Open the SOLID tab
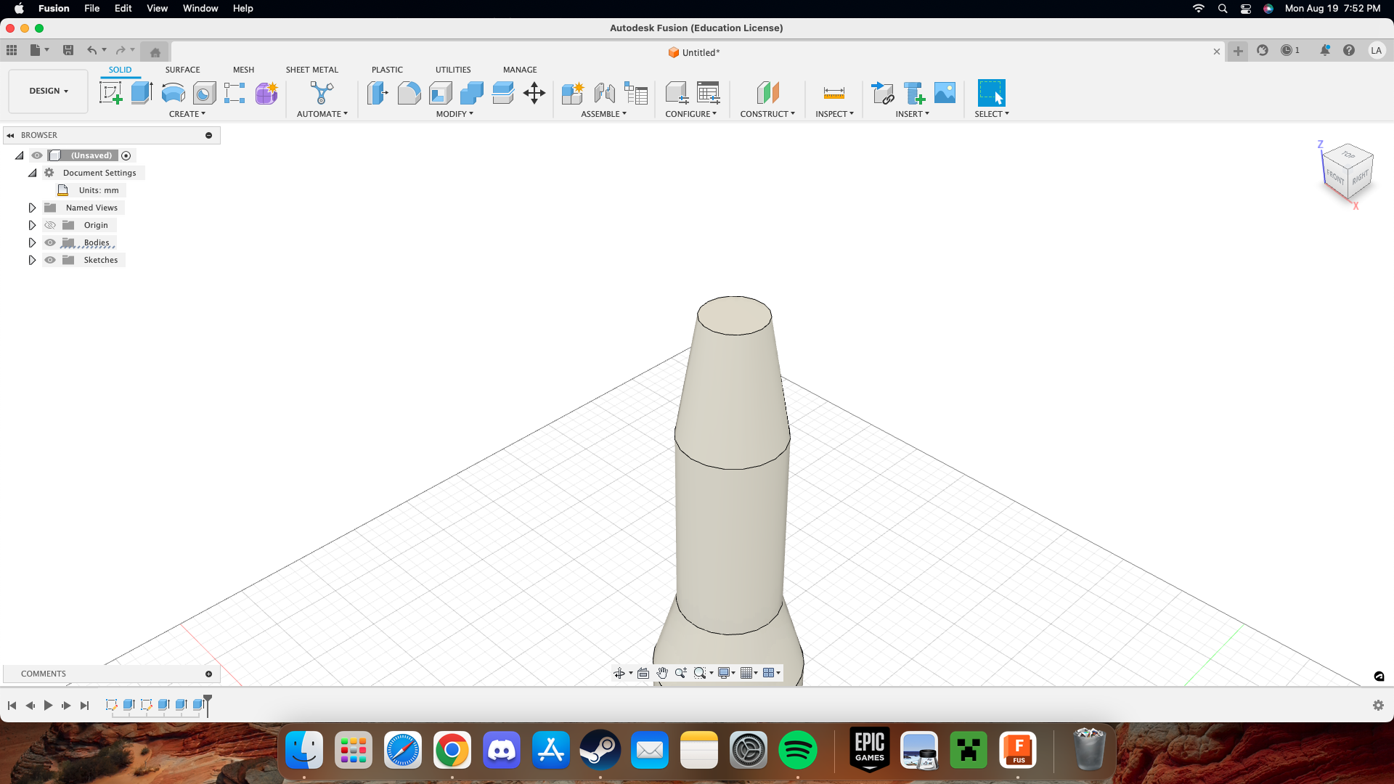This screenshot has height=784, width=1394. (119, 69)
